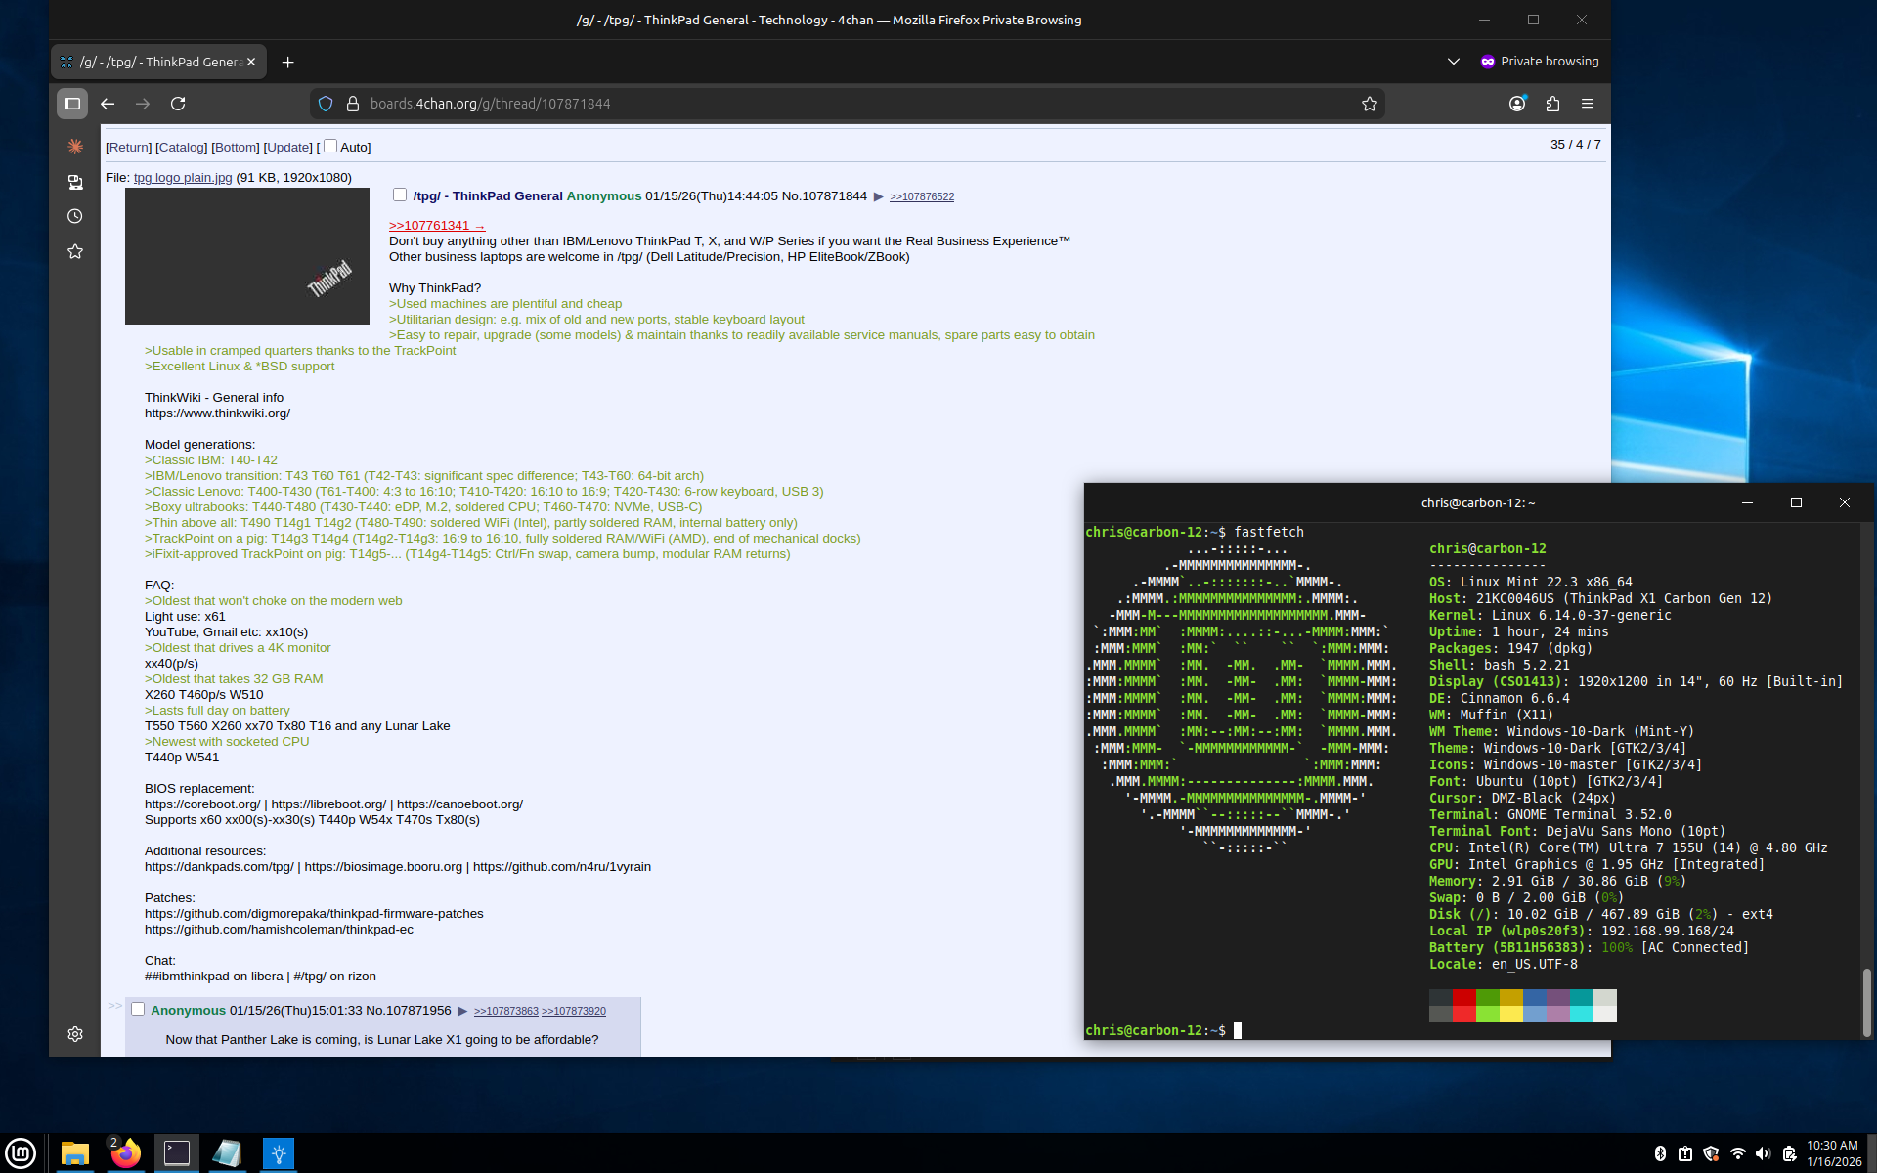This screenshot has width=1877, height=1173.
Task: Enable the Auto update checkbox
Action: tap(330, 146)
